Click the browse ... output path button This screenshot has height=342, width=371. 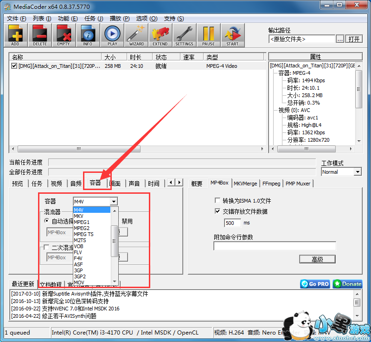[x=340, y=39]
